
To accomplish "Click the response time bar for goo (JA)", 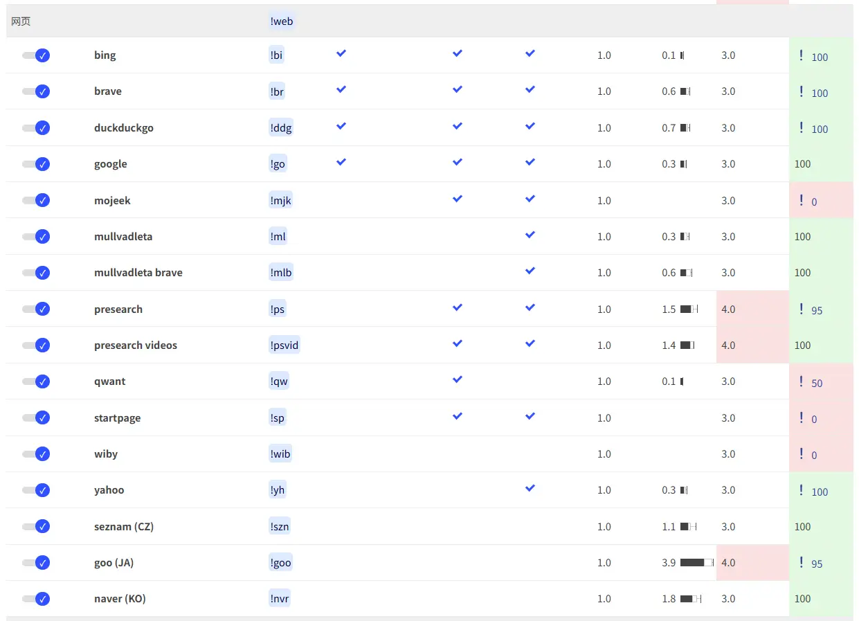I will click(696, 563).
